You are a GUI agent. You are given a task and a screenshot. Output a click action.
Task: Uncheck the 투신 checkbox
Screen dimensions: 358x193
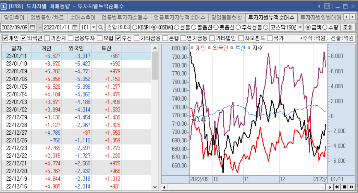118,38
